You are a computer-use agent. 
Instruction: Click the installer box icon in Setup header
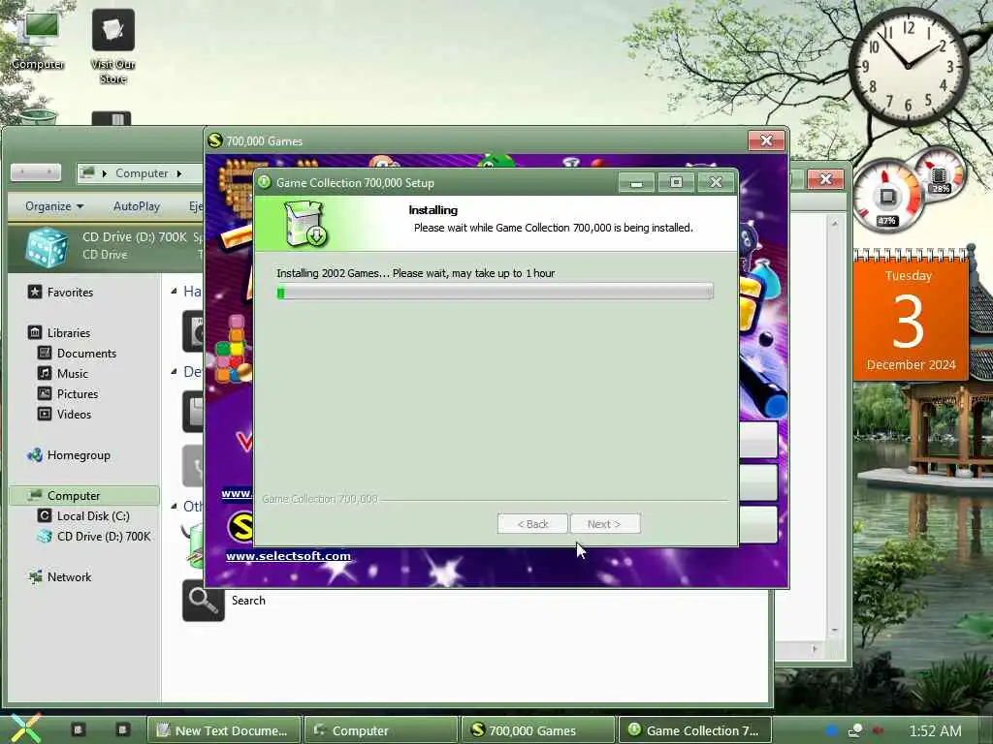coord(304,224)
